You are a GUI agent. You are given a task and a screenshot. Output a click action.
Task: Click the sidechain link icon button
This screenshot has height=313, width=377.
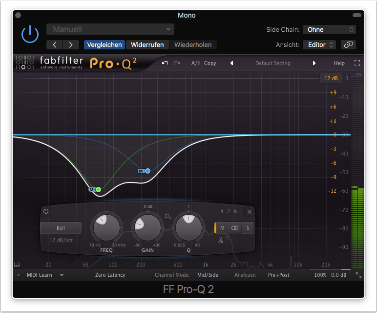coord(348,45)
